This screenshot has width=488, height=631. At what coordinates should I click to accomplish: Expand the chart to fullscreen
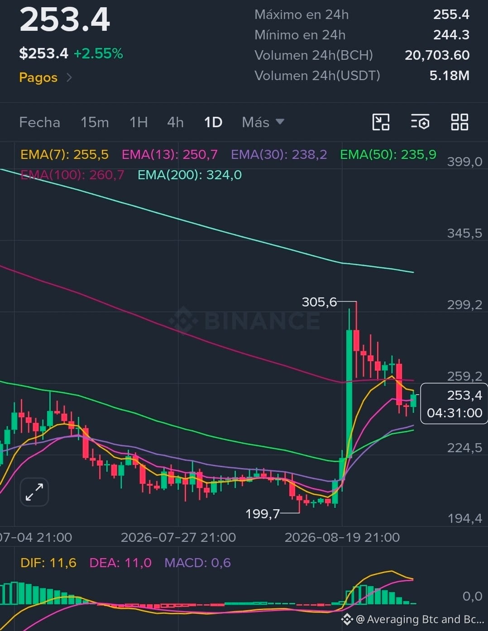(34, 492)
